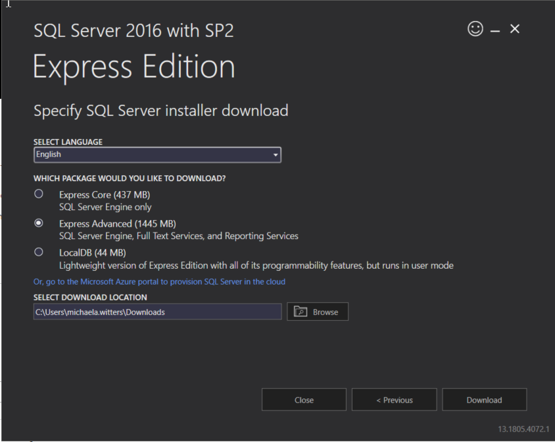Select the LocalDB radio button
The height and width of the screenshot is (442, 555).
tap(39, 252)
